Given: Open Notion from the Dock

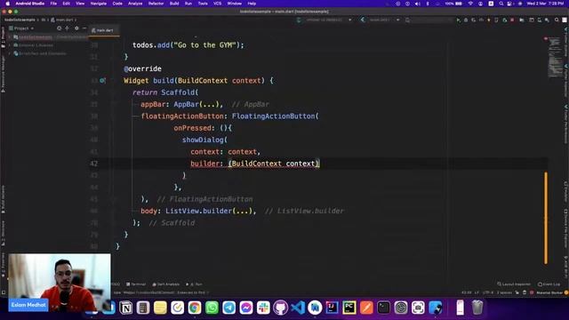Looking at the screenshot, I should pos(125,308).
